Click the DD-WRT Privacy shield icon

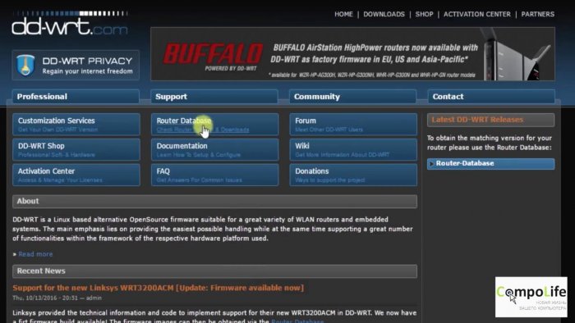pos(25,65)
